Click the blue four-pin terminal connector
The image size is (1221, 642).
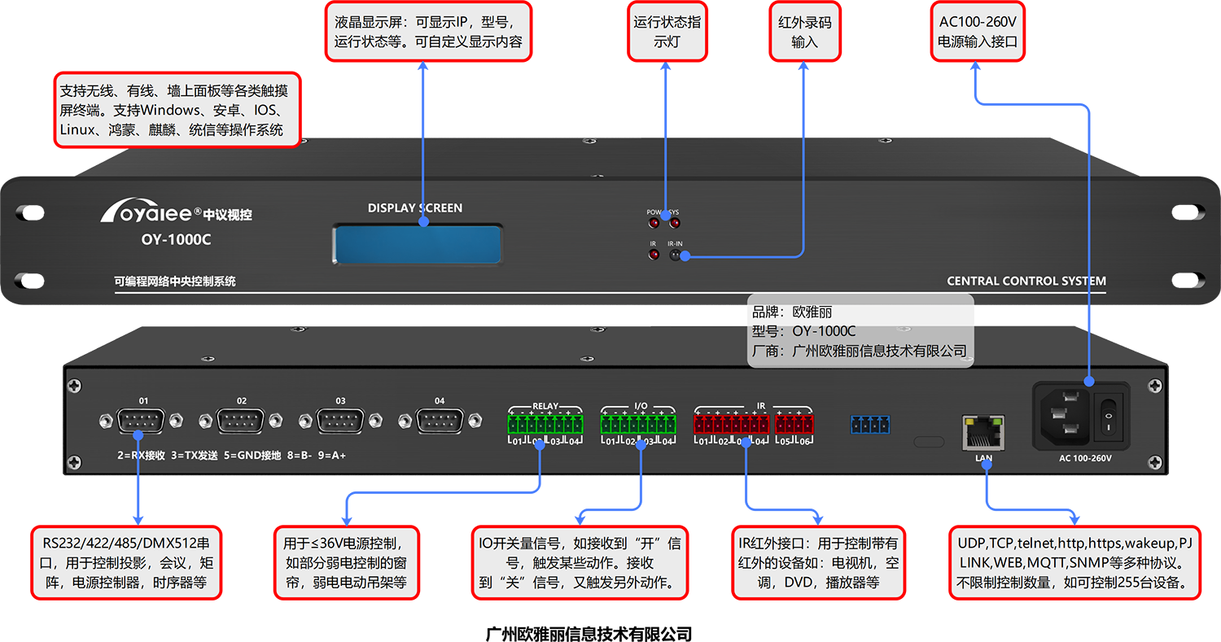(x=870, y=424)
